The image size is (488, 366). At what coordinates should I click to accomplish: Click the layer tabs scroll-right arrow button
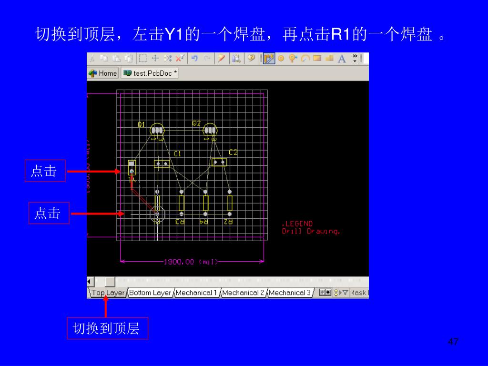point(328,293)
